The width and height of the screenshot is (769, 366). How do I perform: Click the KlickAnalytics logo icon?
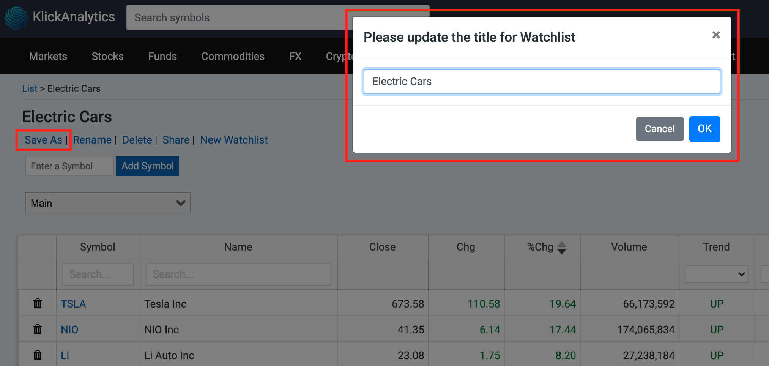16,18
